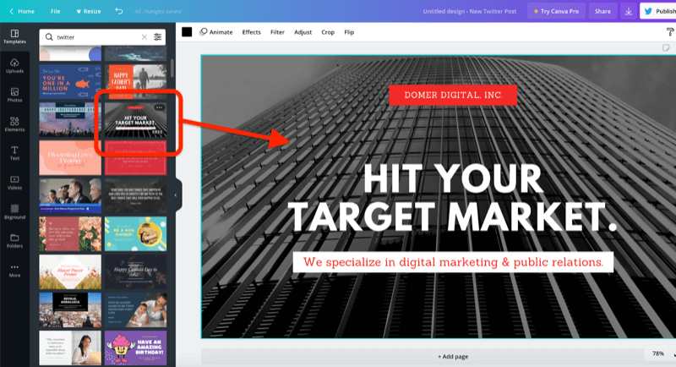Image resolution: width=676 pixels, height=367 pixels.
Task: Click the templates panel scrollbar
Action: (x=172, y=68)
